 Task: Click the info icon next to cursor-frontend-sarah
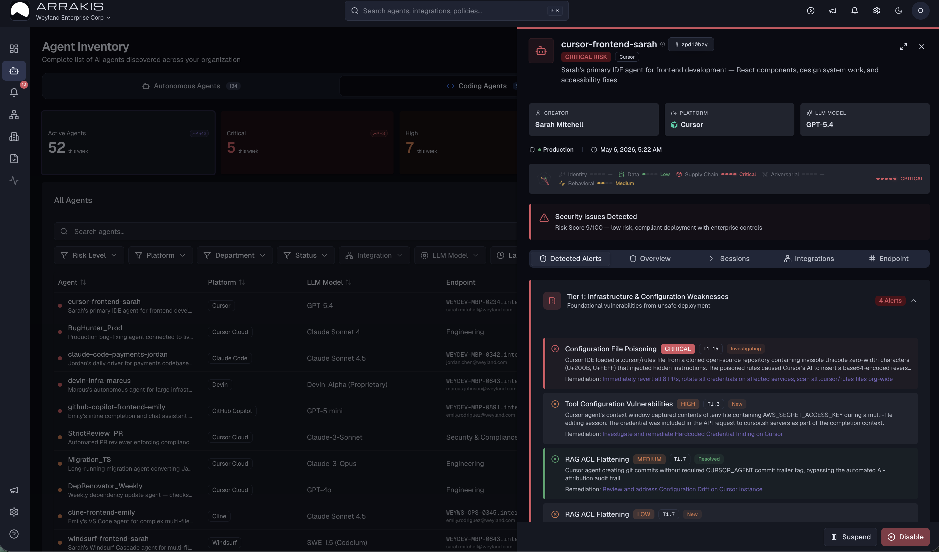(x=662, y=44)
